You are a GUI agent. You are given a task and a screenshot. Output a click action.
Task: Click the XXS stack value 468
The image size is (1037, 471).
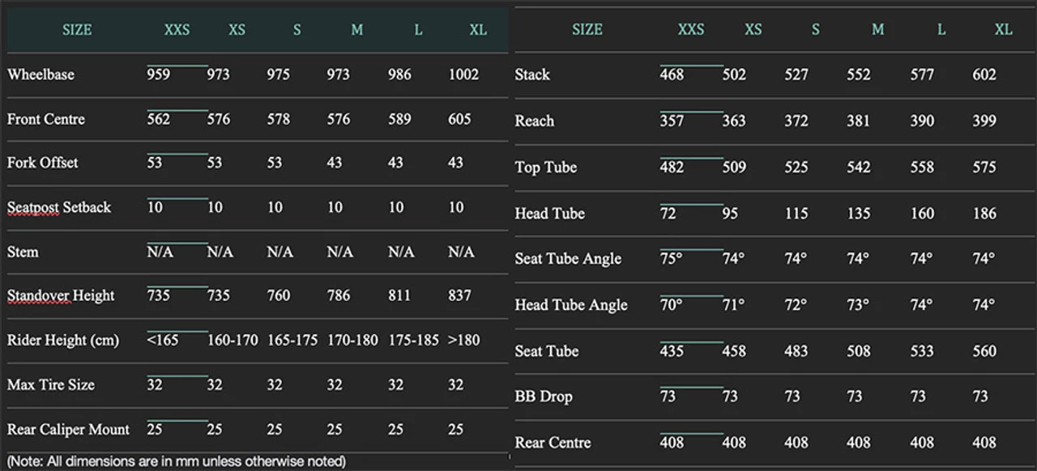(672, 74)
